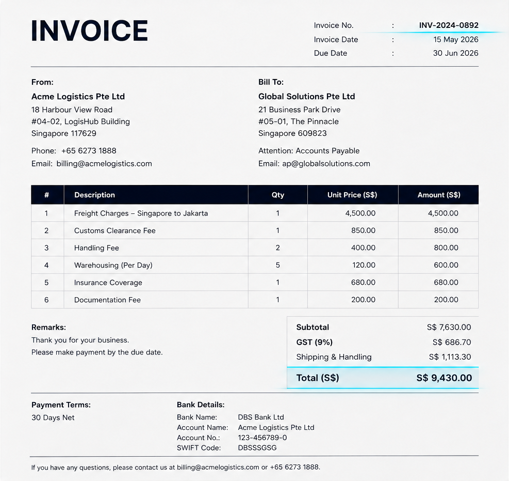
Task: Click Singapore 609823 postal line
Action: [x=292, y=133]
